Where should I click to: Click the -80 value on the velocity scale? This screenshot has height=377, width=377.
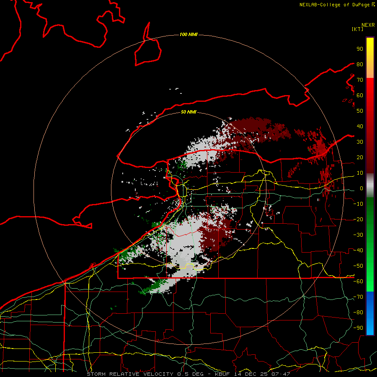[x=358, y=312]
